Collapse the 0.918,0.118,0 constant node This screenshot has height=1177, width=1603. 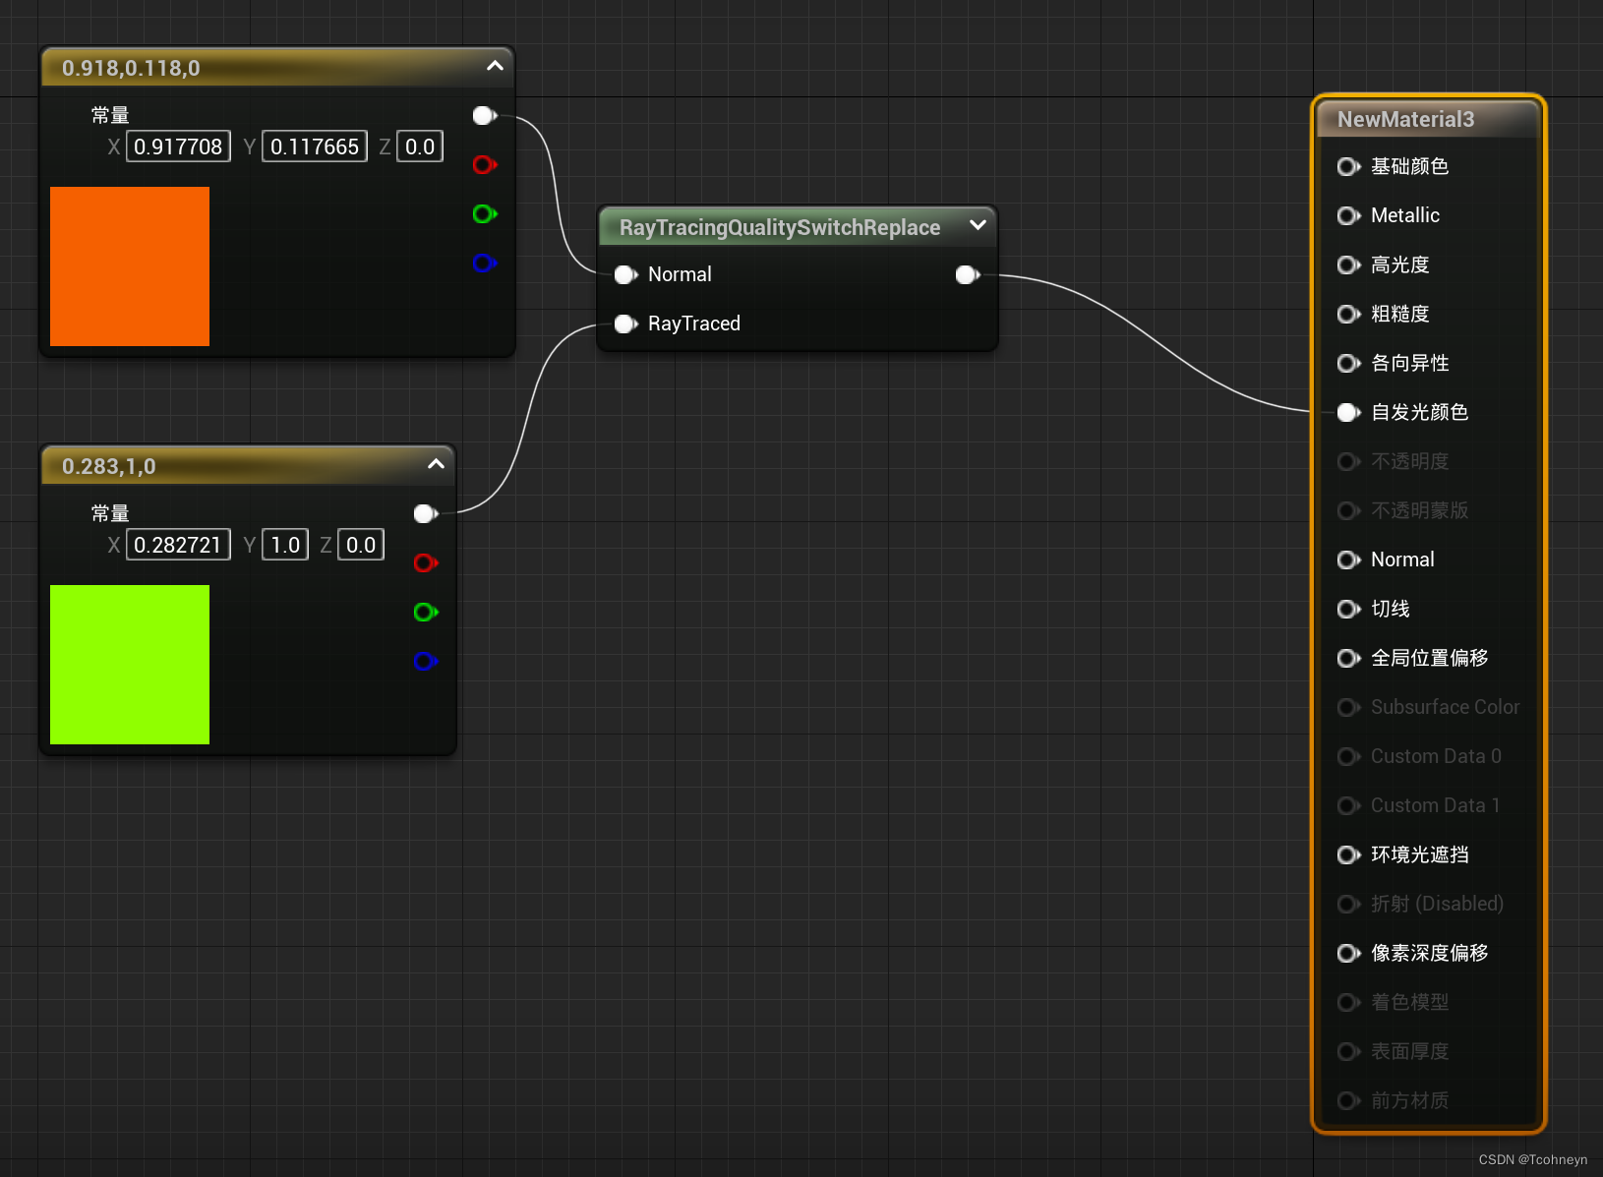click(x=495, y=66)
